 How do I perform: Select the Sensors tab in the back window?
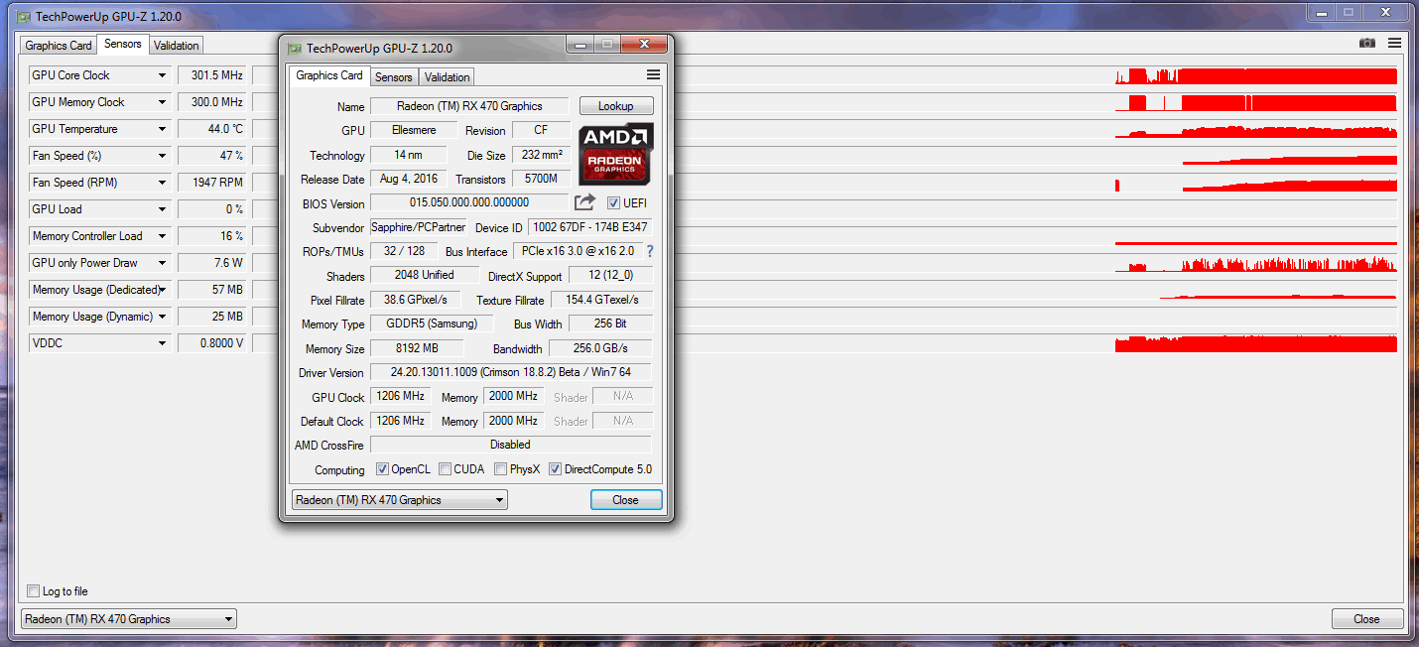point(123,44)
